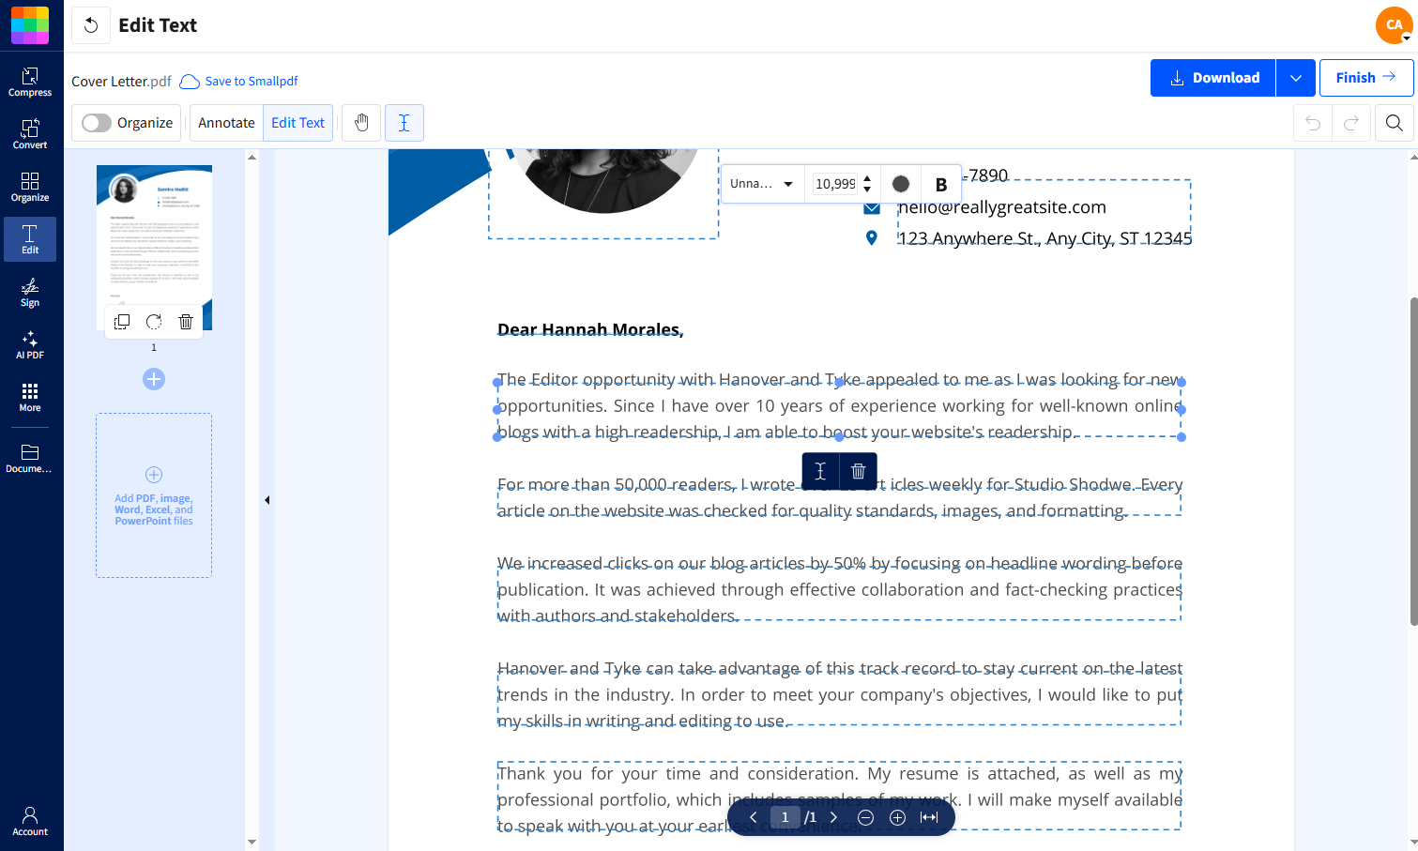Expand the Download options chevron

tap(1295, 77)
